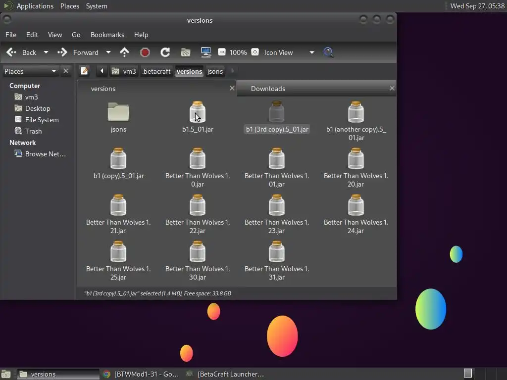Click the 100% zoom level label
This screenshot has height=380, width=507.
click(238, 52)
